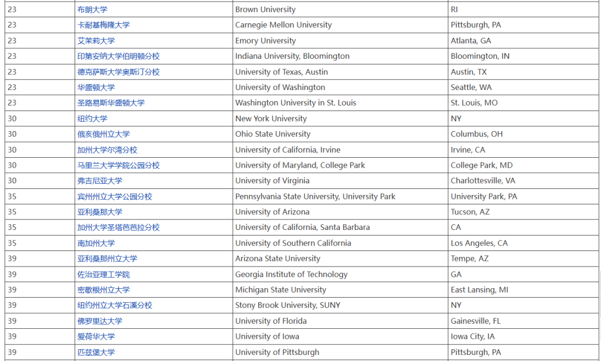Click University of California, Irvine text
The height and width of the screenshot is (361, 601).
(288, 150)
